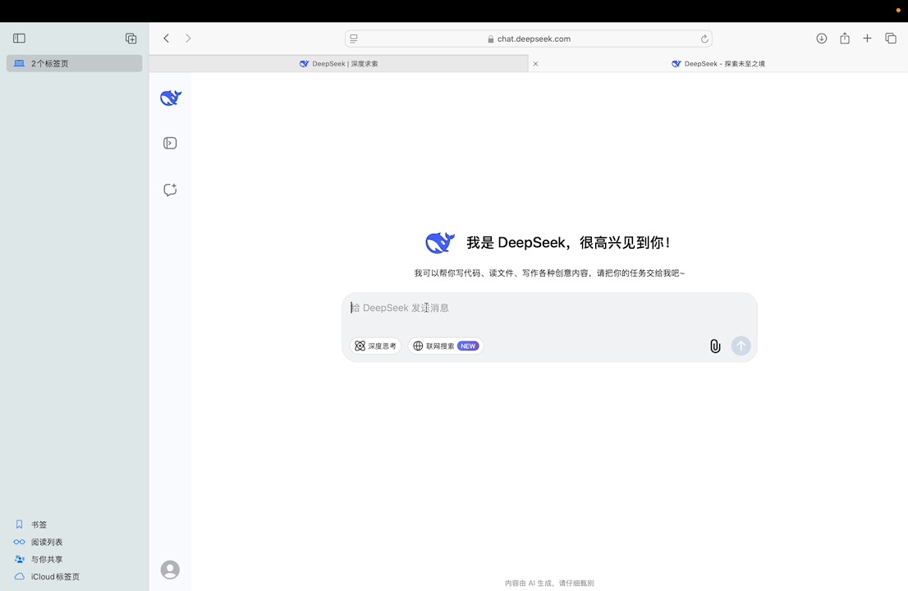
Task: Open user profile avatar menu
Action: pyautogui.click(x=170, y=570)
